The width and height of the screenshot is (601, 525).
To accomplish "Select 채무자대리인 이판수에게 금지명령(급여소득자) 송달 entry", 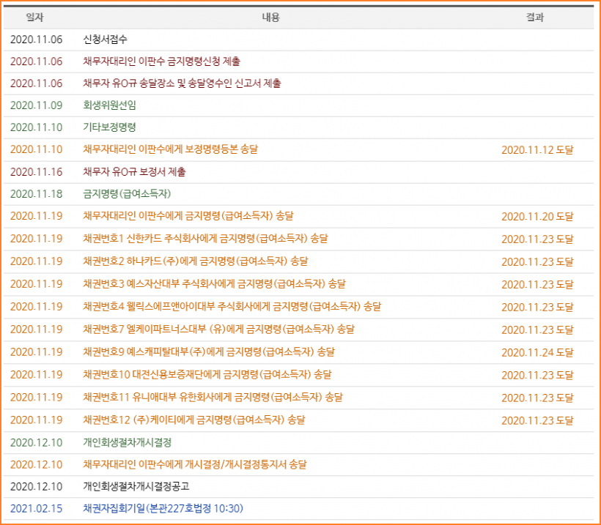I will tap(188, 216).
